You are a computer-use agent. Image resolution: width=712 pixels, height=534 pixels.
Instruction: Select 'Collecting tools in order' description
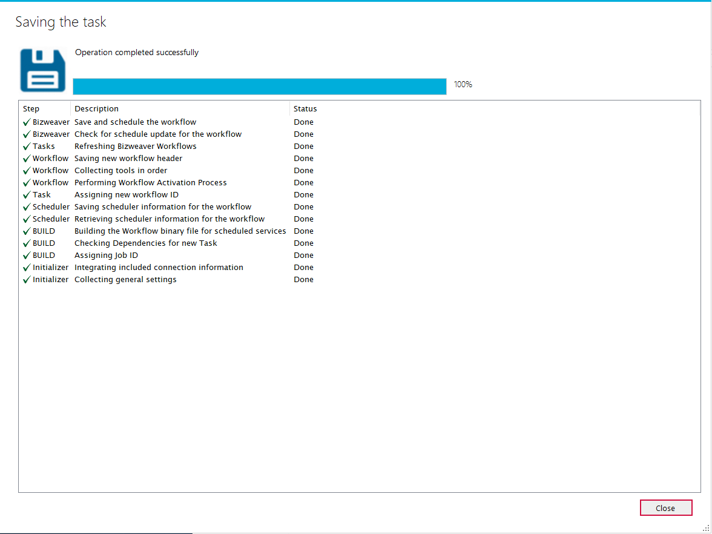tap(121, 171)
